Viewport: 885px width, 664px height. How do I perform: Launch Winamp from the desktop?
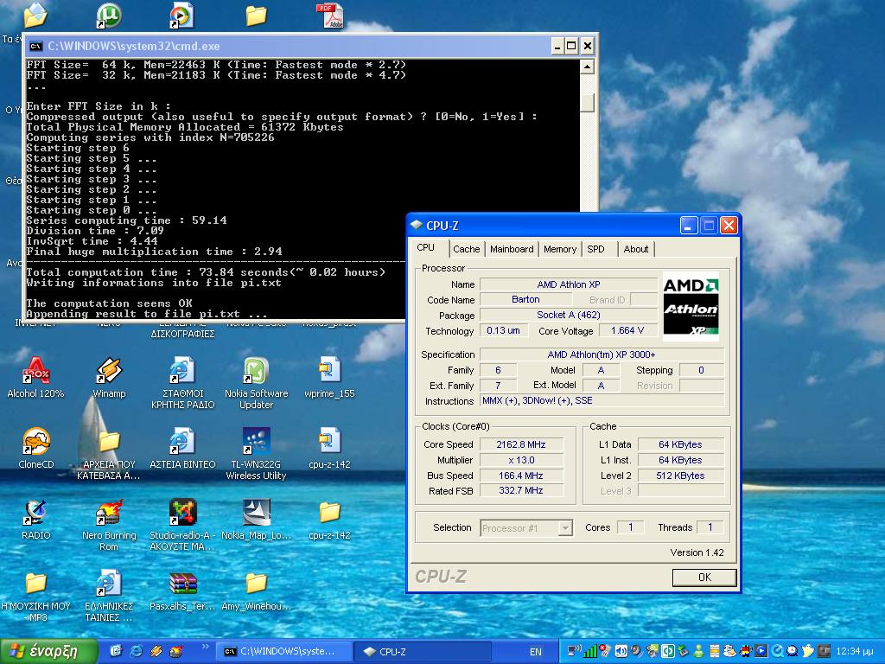109,370
